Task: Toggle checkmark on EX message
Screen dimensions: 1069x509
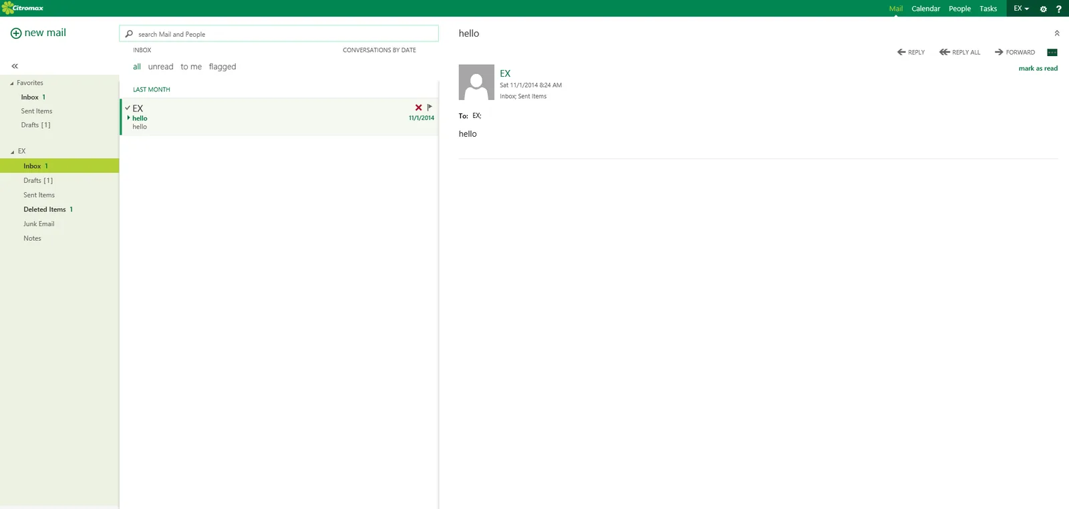Action: [x=128, y=107]
